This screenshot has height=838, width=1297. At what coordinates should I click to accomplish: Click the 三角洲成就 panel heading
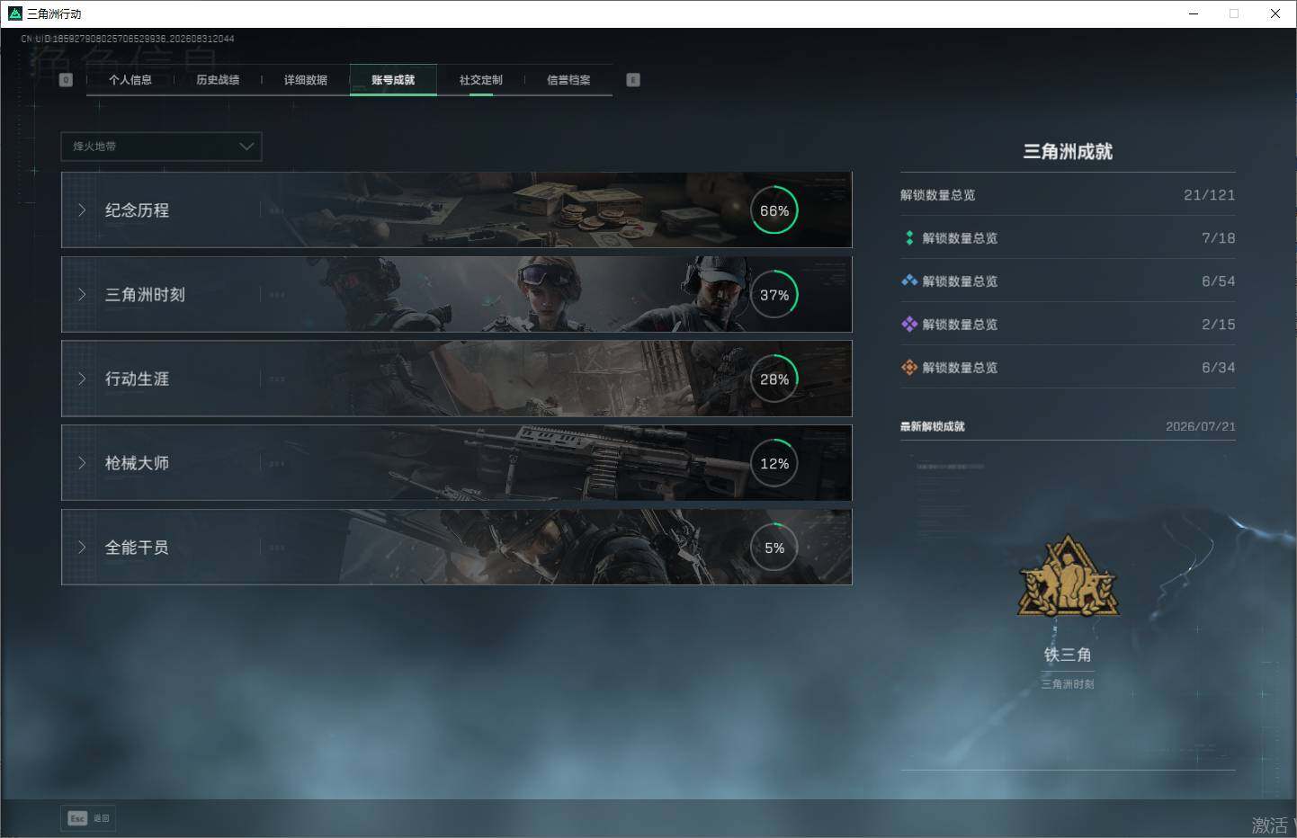pyautogui.click(x=1068, y=152)
